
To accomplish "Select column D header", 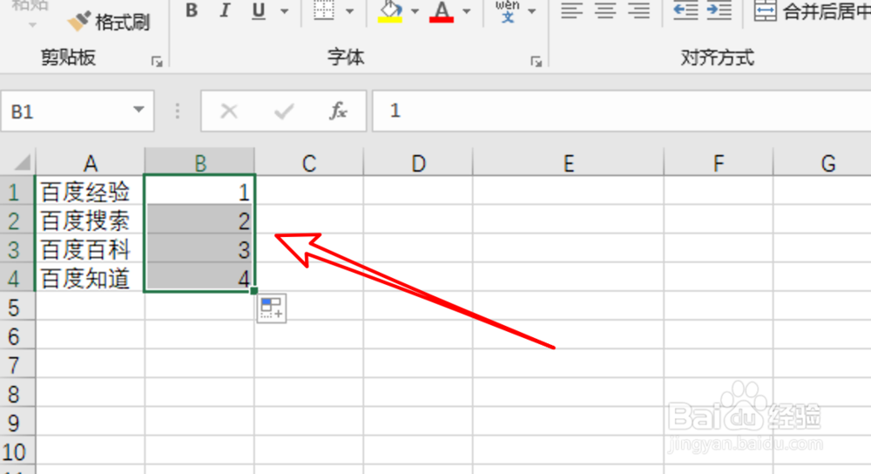I will pos(418,163).
